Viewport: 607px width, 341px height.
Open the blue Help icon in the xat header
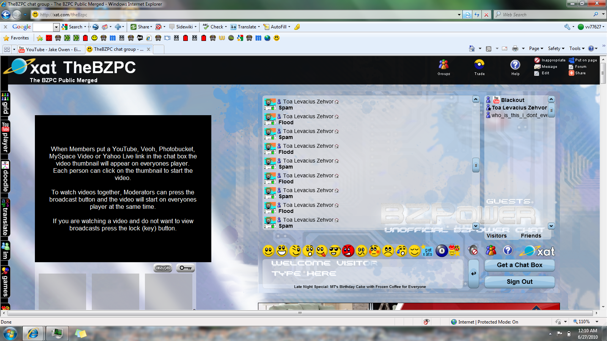(x=515, y=67)
